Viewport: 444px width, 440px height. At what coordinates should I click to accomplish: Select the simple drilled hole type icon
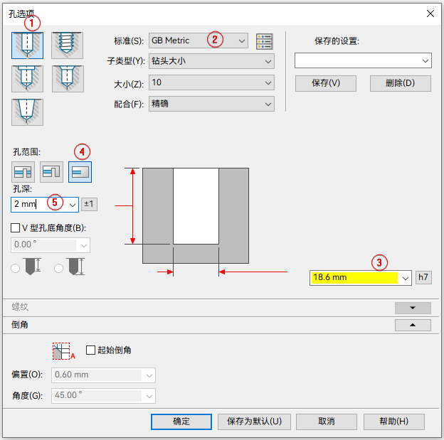pos(27,45)
